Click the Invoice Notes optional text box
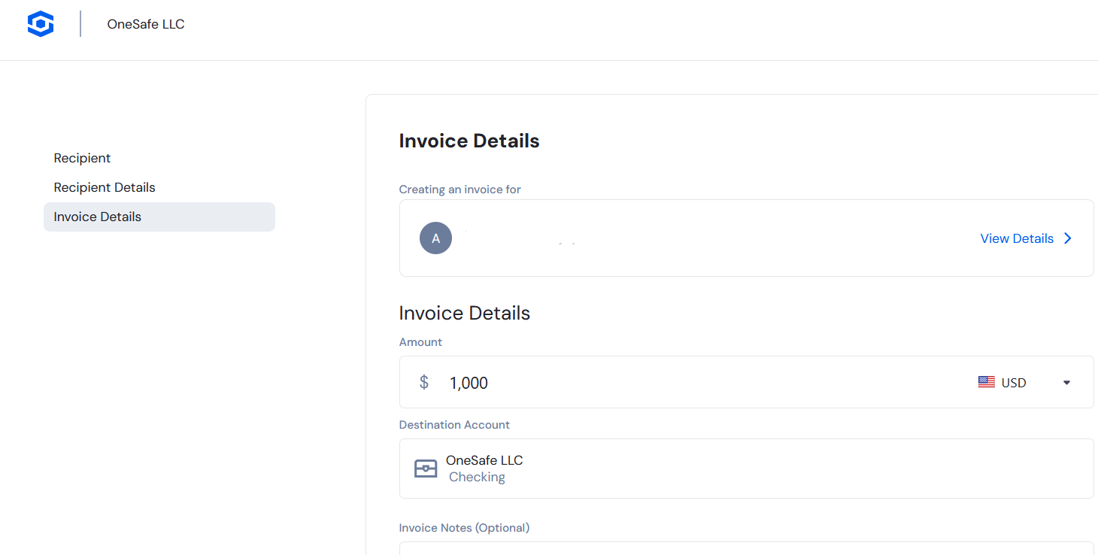Viewport: 1098px width, 555px height. pyautogui.click(x=747, y=548)
